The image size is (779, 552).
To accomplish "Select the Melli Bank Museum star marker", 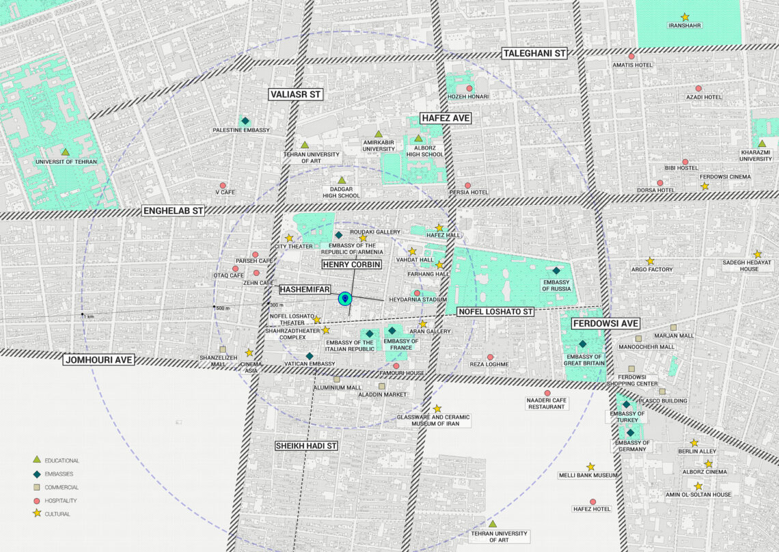I will tap(590, 467).
